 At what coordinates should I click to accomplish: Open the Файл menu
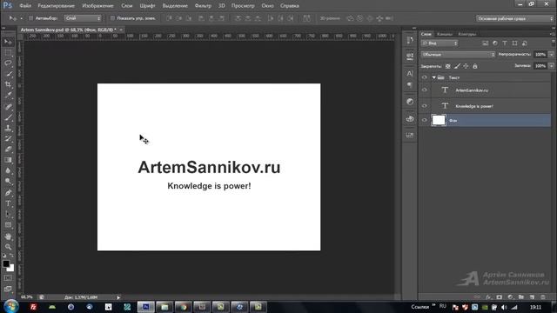point(25,6)
